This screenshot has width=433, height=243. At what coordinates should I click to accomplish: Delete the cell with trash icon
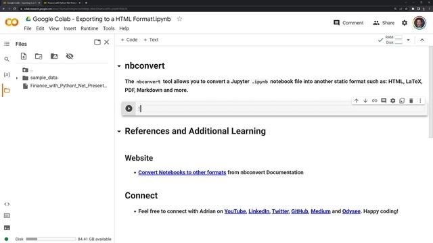(411, 101)
